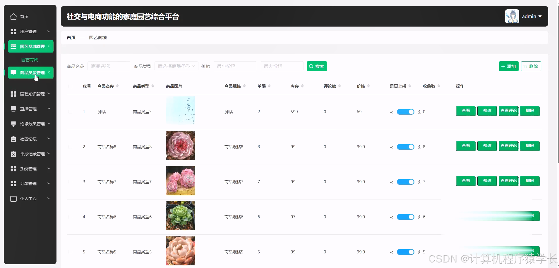The height and width of the screenshot is (268, 559).
Task: Open the 首页 breadcrumb link
Action: 71,37
